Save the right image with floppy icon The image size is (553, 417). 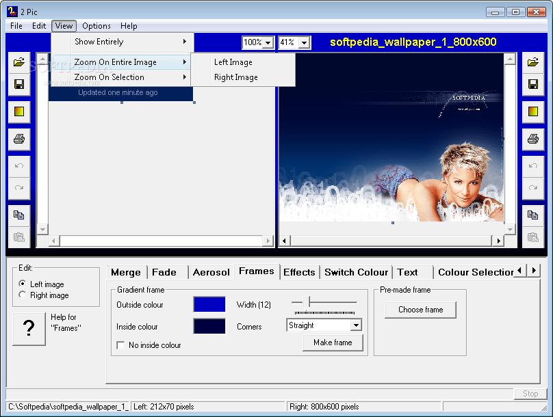tap(533, 85)
